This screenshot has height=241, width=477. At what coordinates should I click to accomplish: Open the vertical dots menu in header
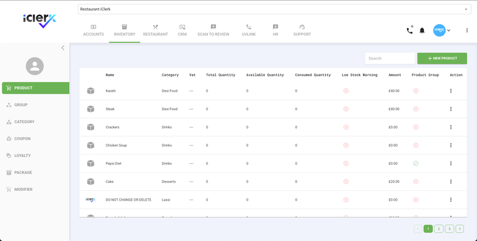467,31
